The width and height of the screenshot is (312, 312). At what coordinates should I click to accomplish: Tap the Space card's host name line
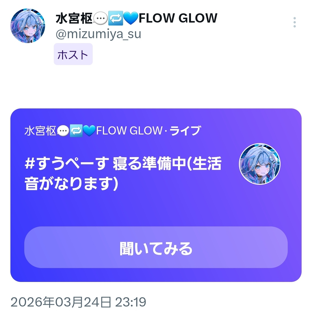pos(113,131)
